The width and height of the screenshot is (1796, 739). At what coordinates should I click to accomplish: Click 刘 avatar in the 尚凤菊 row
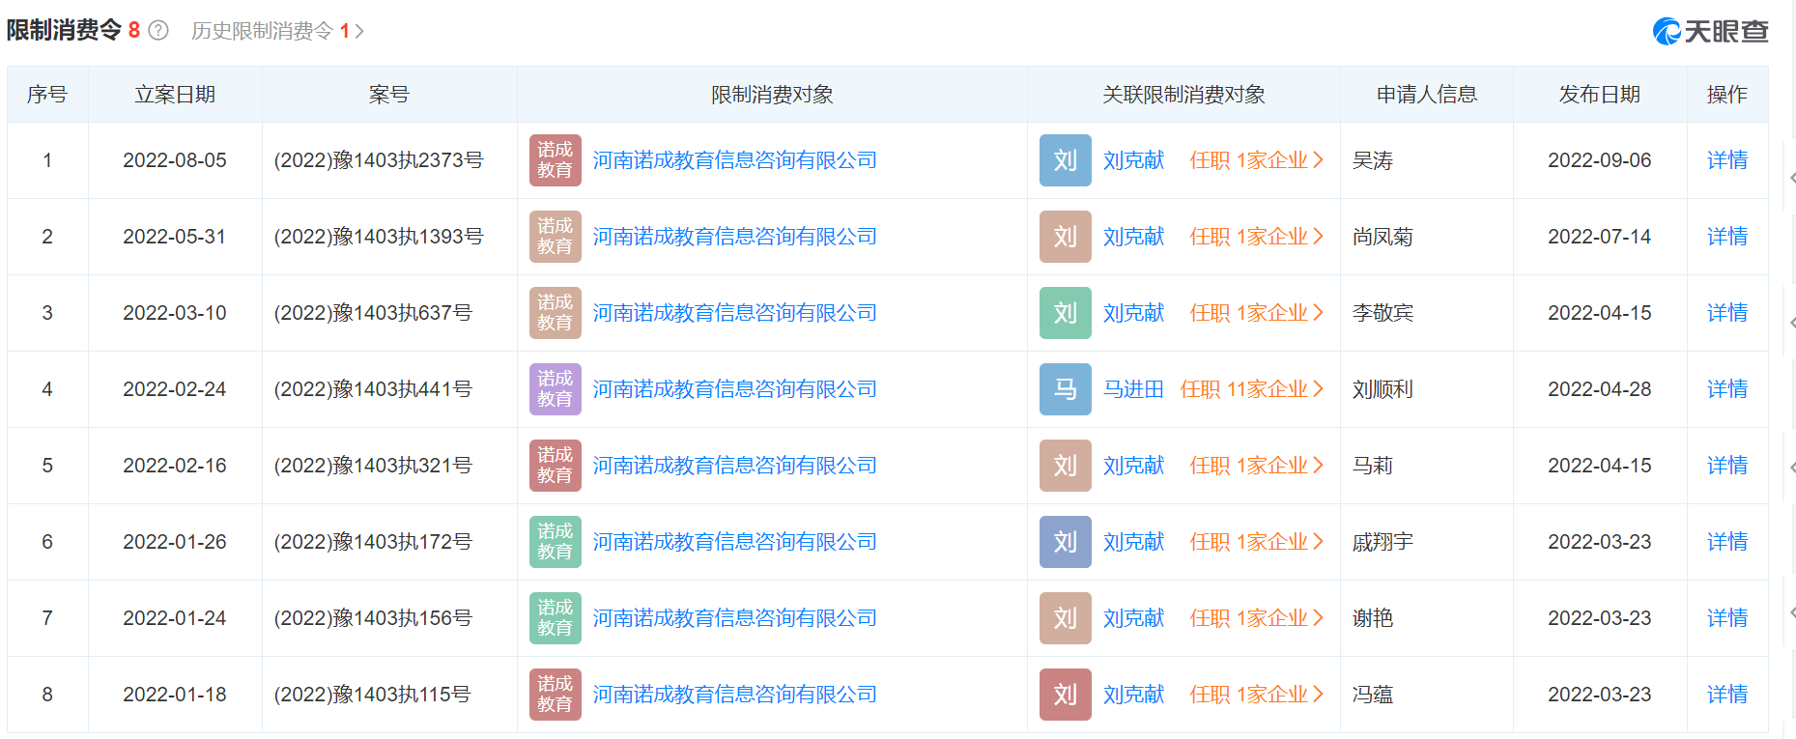[1066, 237]
